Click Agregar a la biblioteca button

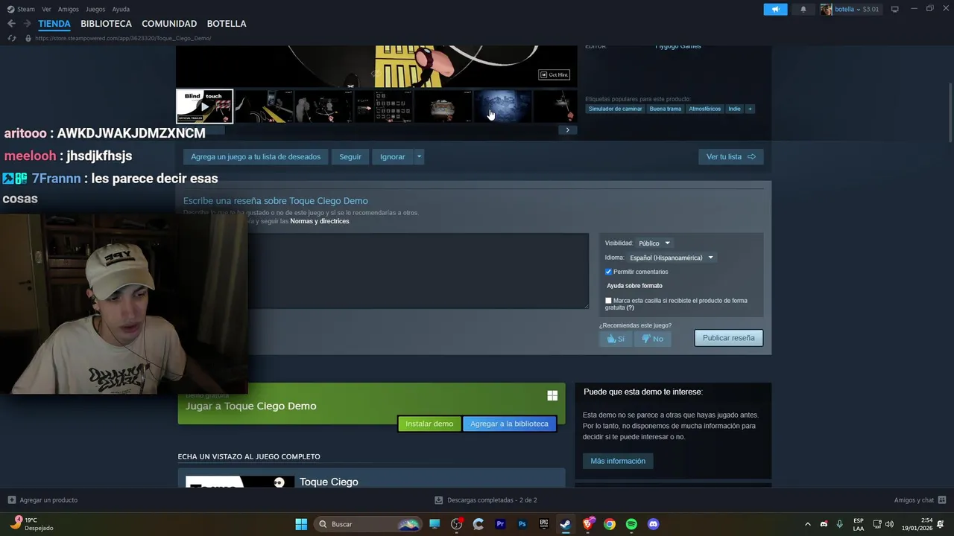(509, 424)
